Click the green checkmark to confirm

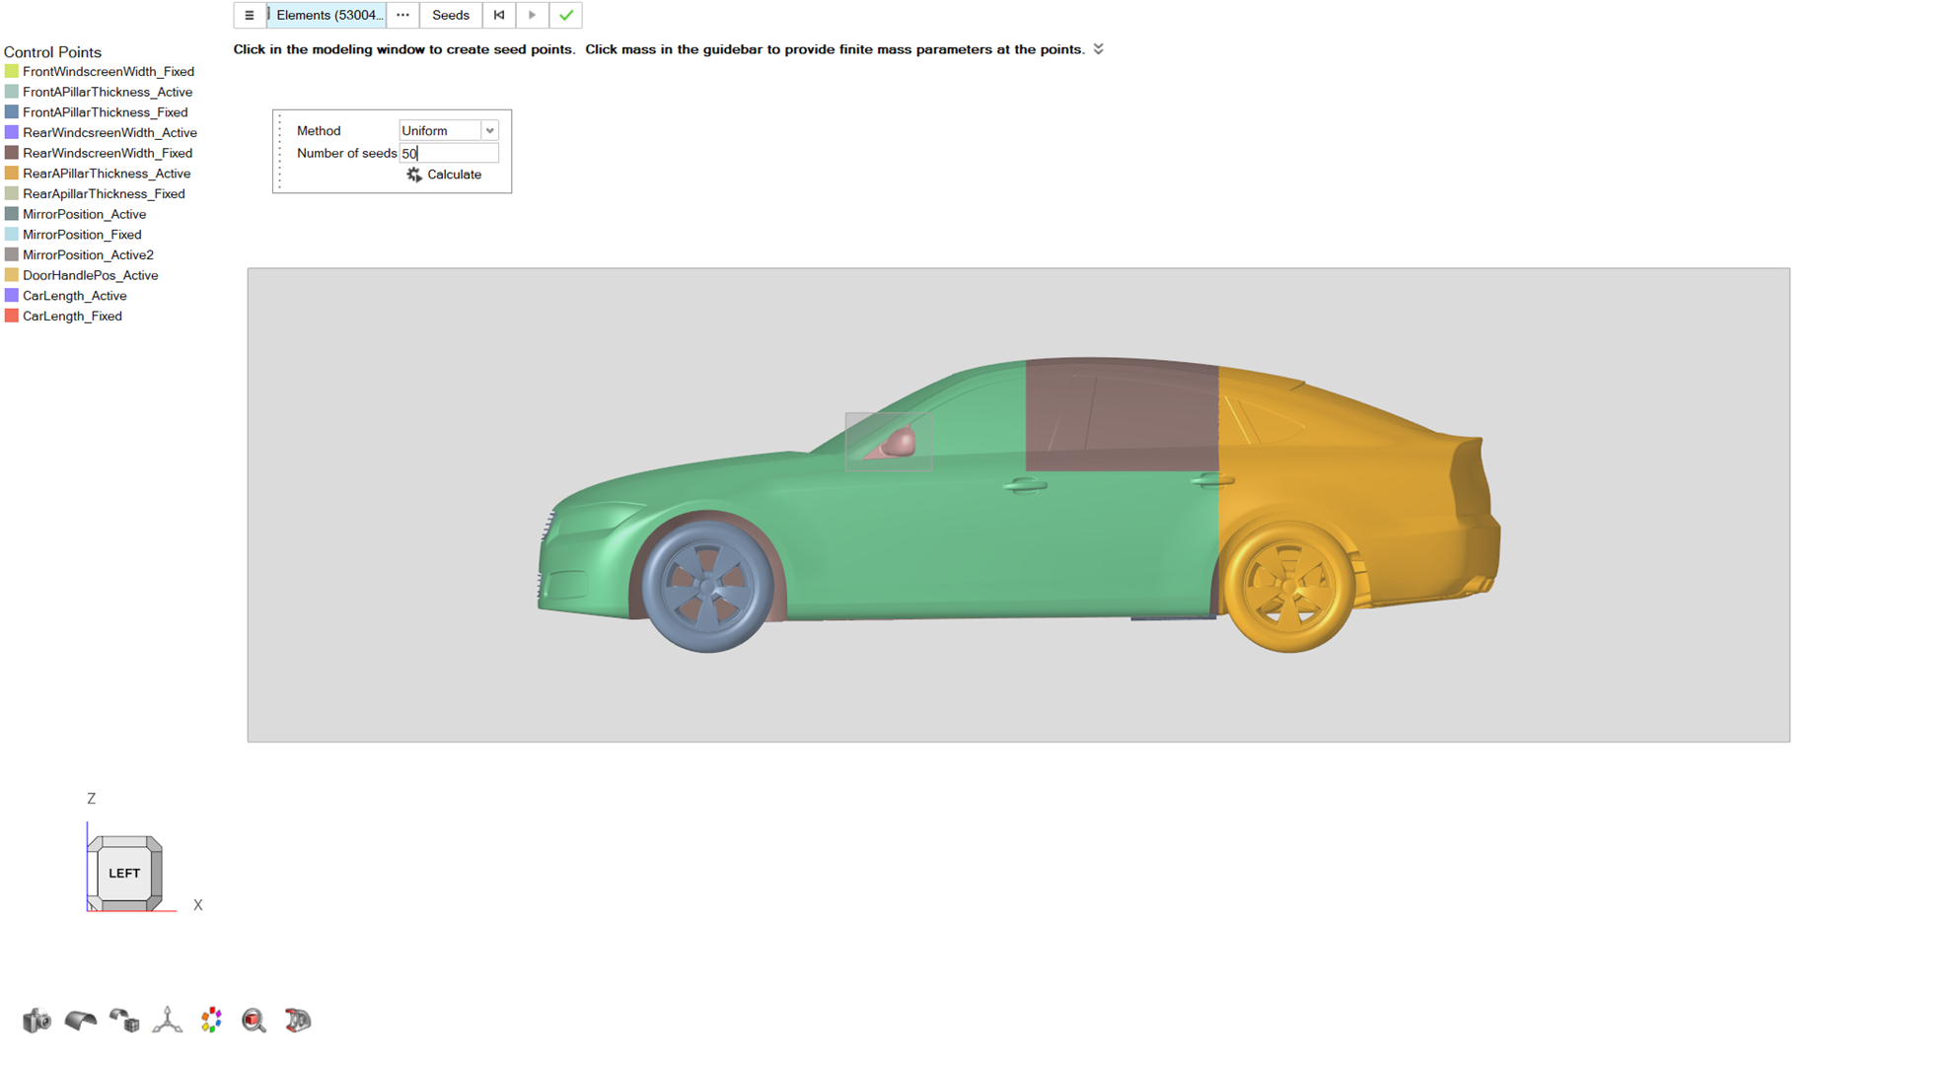(566, 15)
